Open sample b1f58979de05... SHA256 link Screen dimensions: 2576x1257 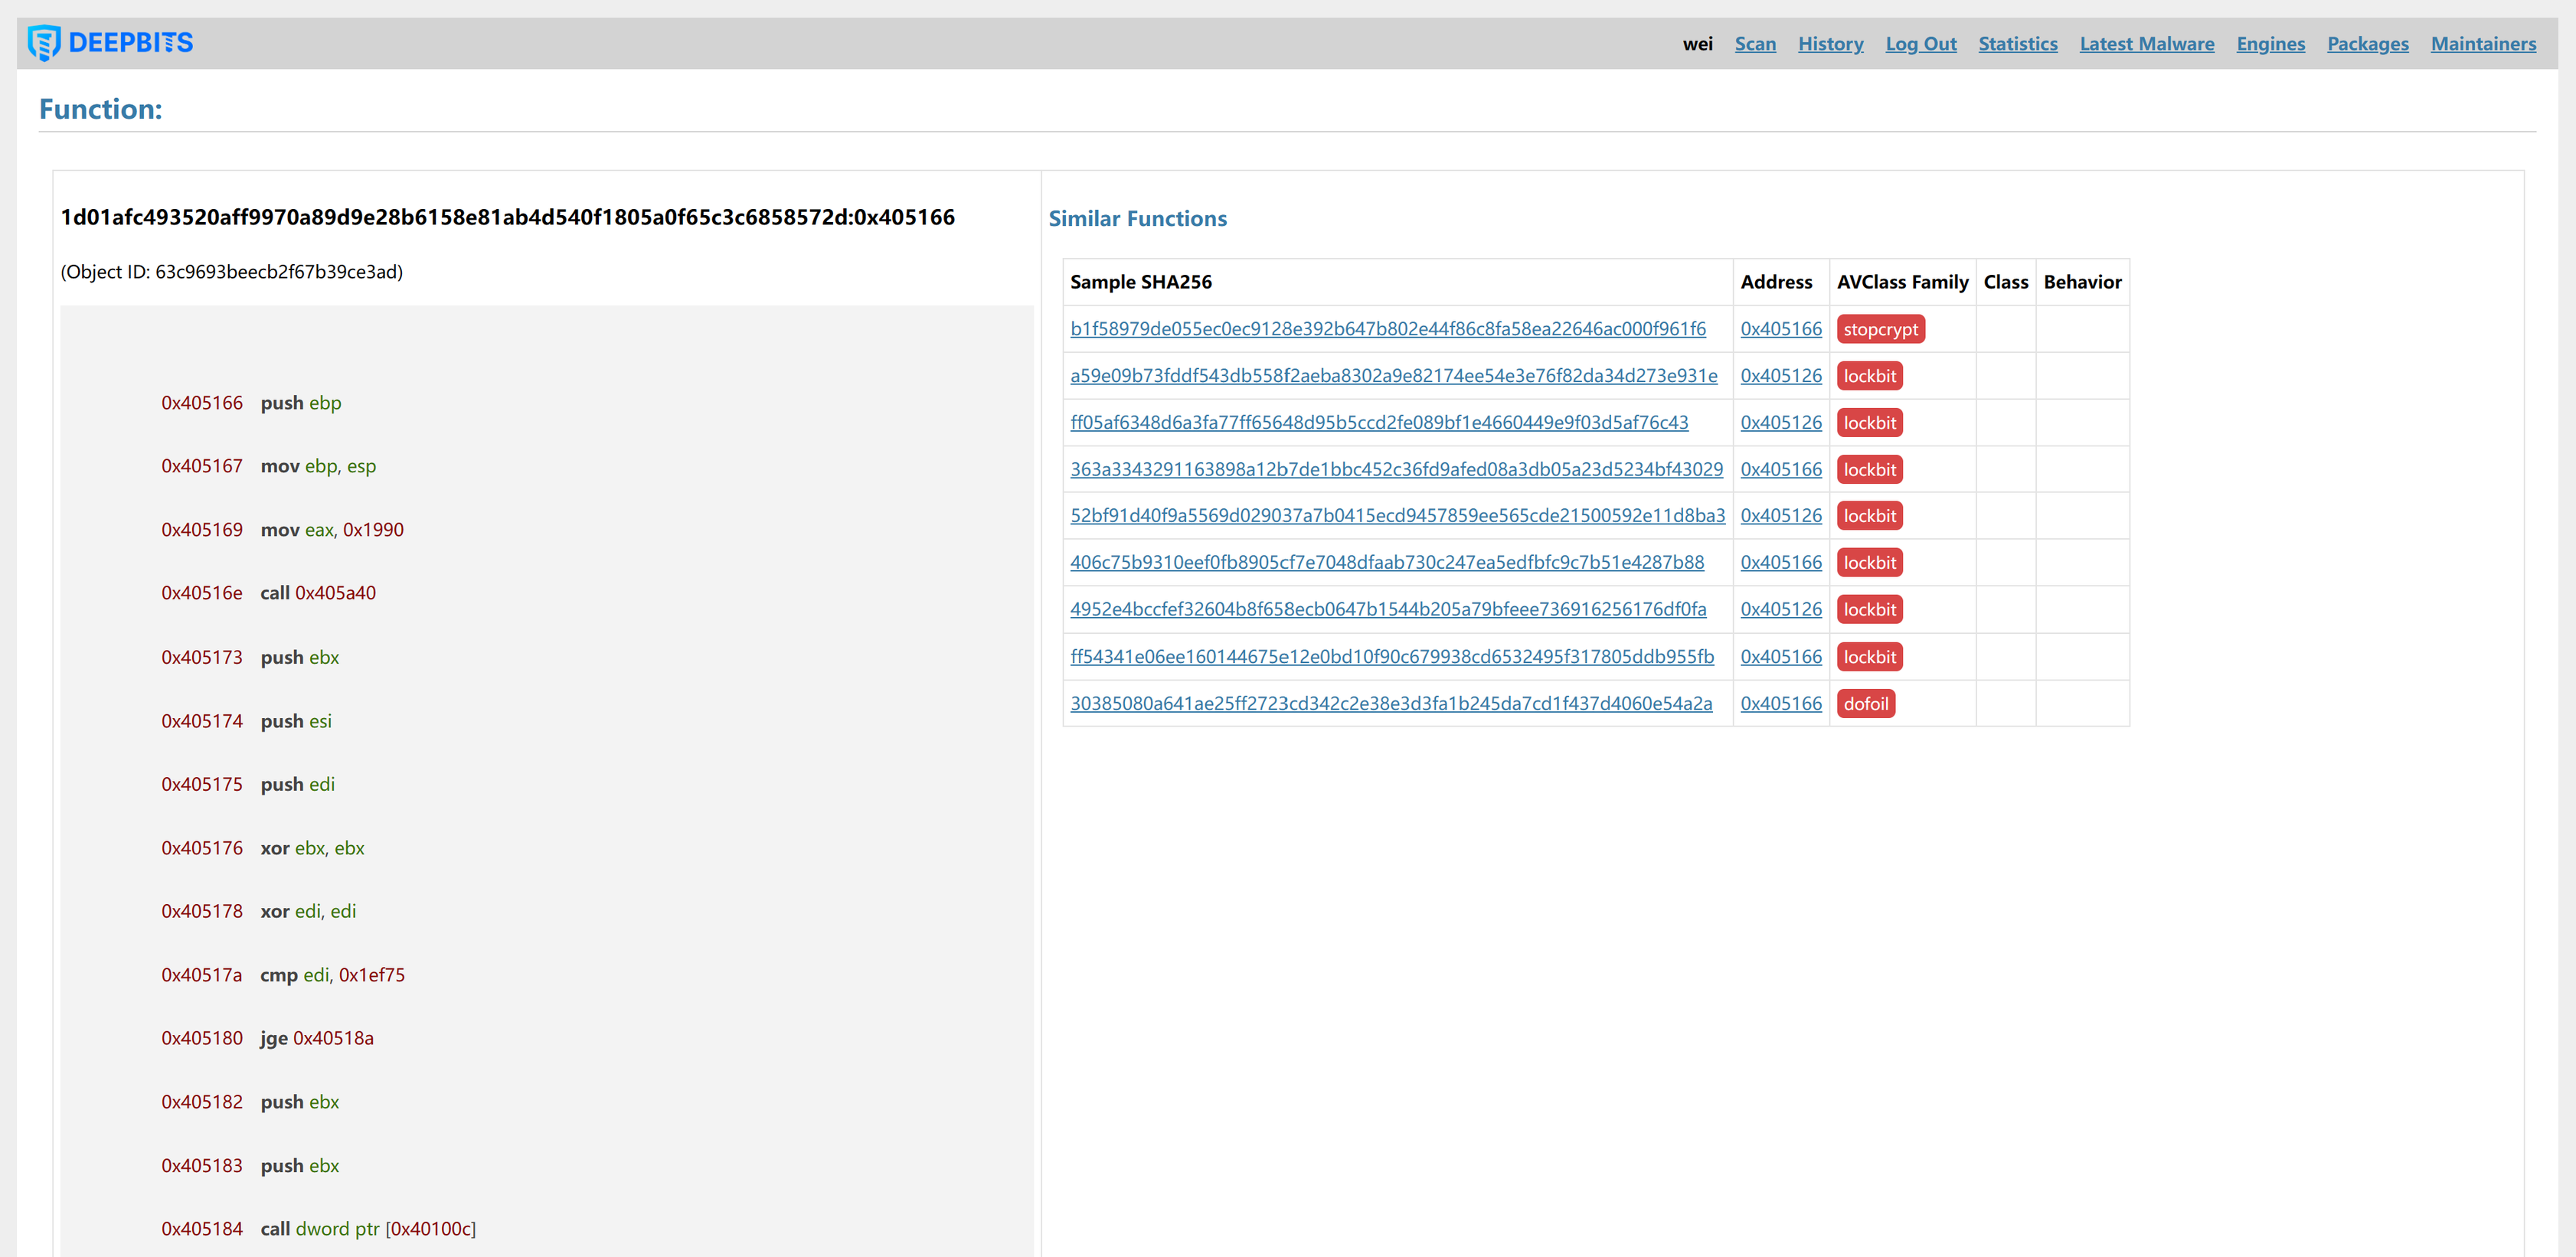1388,329
